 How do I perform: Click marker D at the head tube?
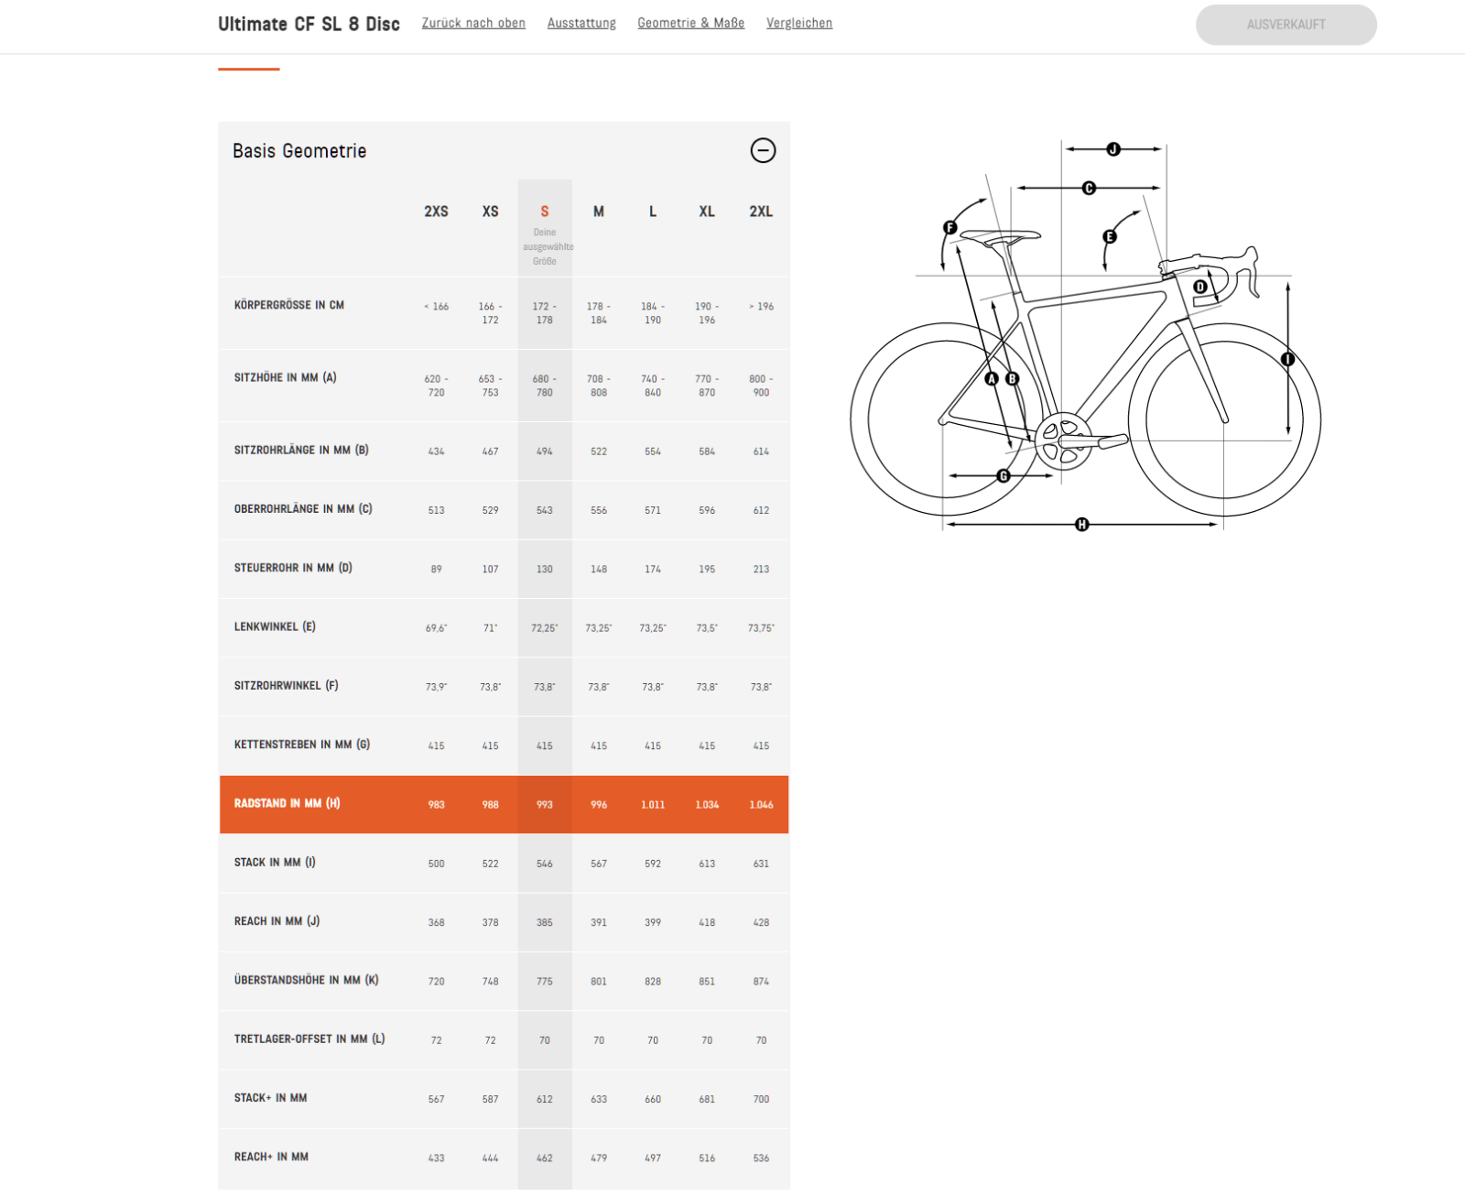[x=1200, y=287]
